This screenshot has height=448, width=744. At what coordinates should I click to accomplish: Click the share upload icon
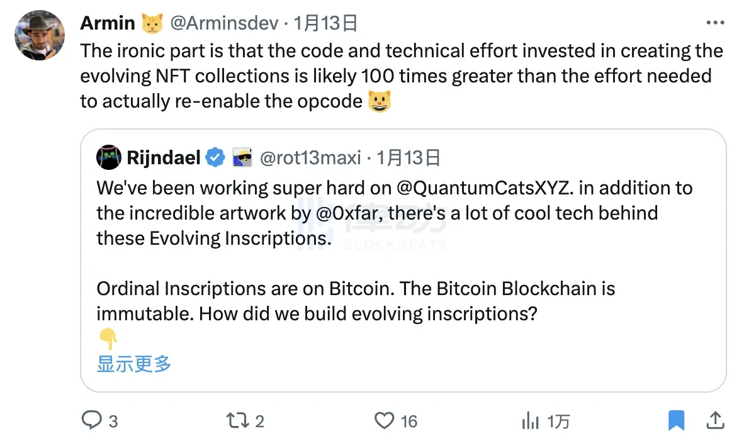tap(715, 420)
